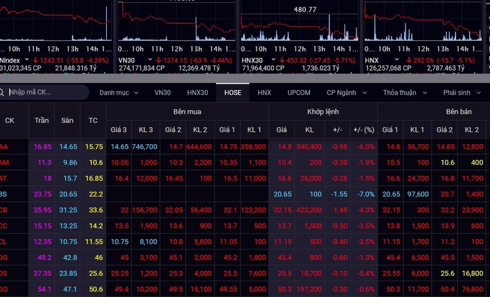Sort by the CK column header

click(10, 120)
